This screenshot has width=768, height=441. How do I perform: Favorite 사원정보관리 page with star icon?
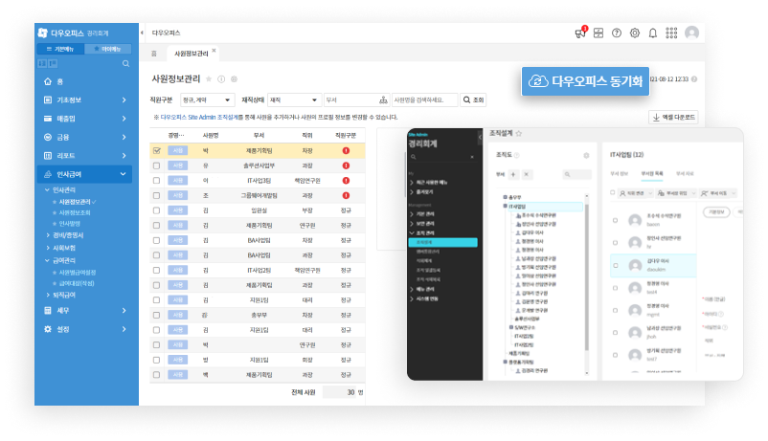tap(209, 78)
